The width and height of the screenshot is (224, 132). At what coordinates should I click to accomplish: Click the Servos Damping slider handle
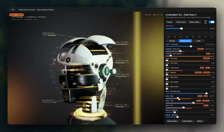click(178, 117)
